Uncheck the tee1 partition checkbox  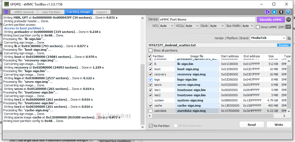click(x=150, y=90)
